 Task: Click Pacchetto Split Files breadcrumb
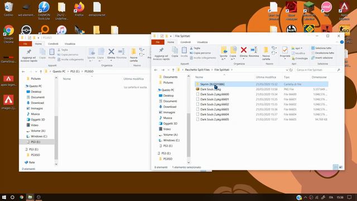(197, 70)
